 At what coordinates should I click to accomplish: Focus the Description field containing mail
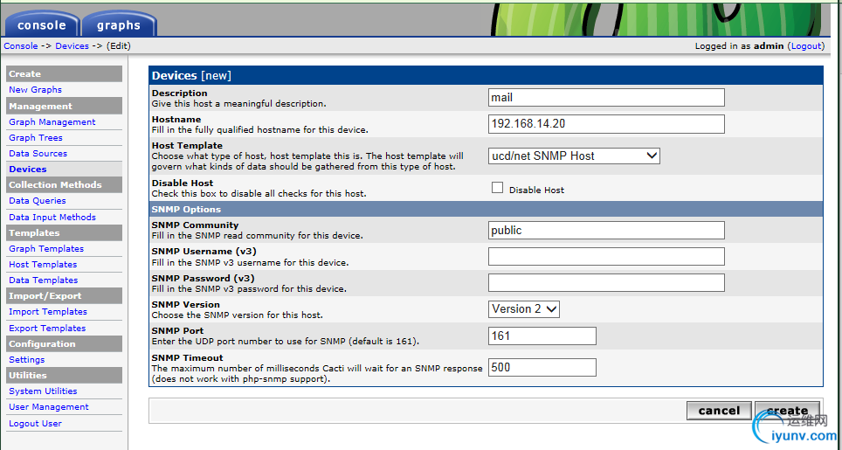point(606,98)
